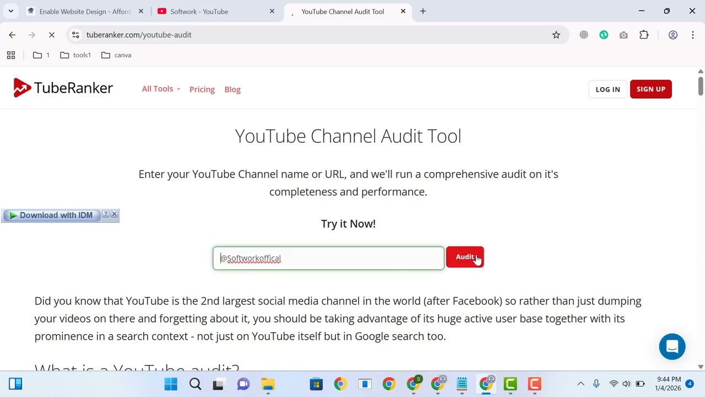Open volume control in system tray

coord(627,384)
